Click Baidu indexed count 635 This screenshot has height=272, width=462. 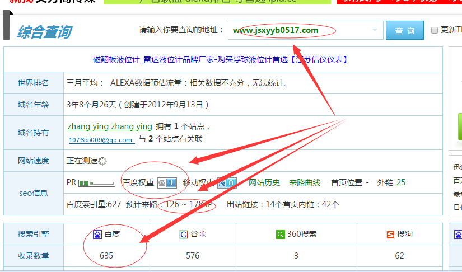[106, 256]
